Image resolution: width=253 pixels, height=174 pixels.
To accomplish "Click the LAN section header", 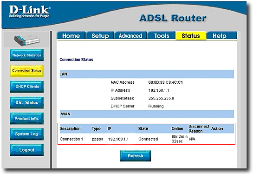I will click(147, 74).
